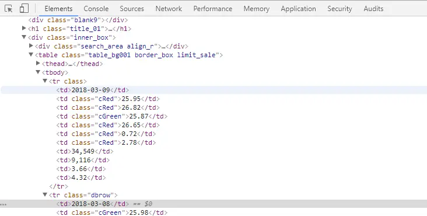Collapse the div inner_box node
Image resolution: width=427 pixels, height=216 pixels.
coord(24,37)
